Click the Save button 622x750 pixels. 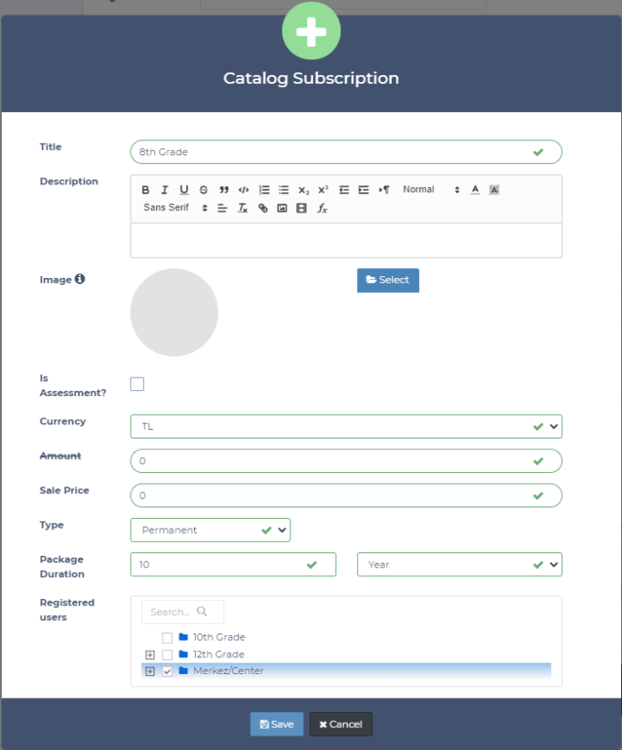tap(277, 724)
